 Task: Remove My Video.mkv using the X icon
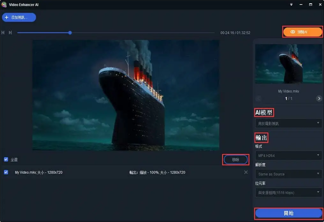[x=246, y=172]
